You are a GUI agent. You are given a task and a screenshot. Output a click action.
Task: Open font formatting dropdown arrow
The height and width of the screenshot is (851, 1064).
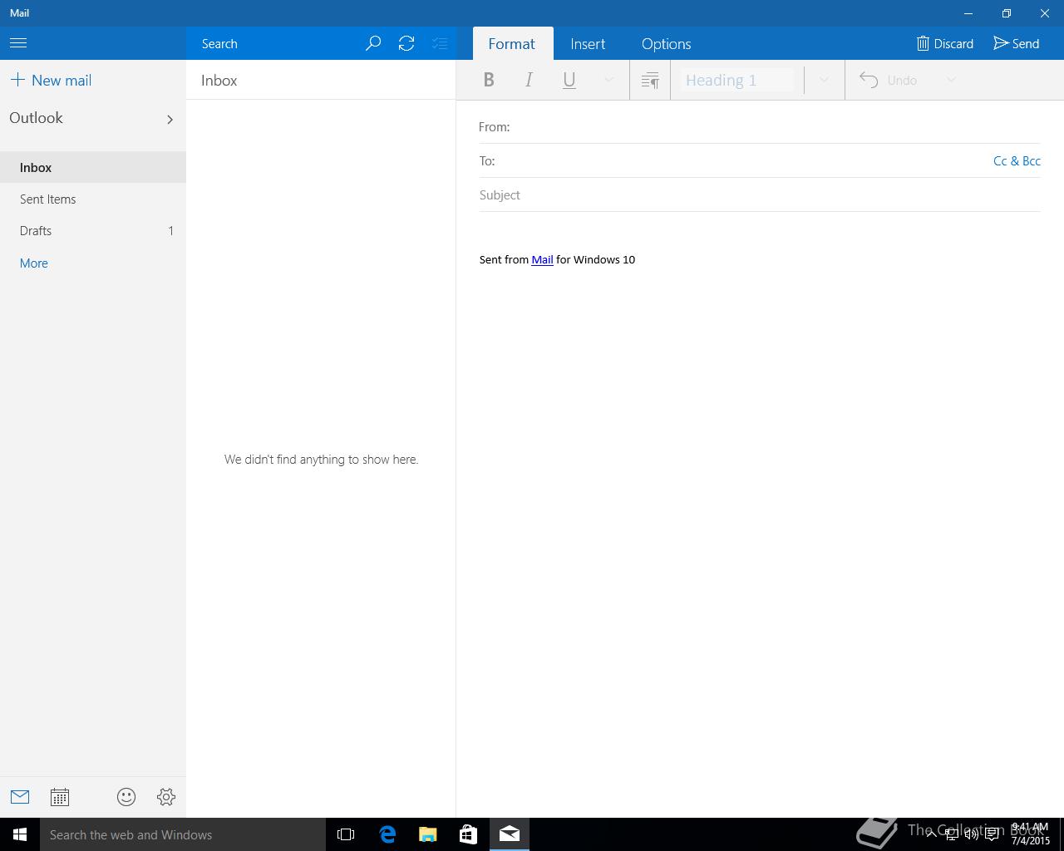(608, 80)
